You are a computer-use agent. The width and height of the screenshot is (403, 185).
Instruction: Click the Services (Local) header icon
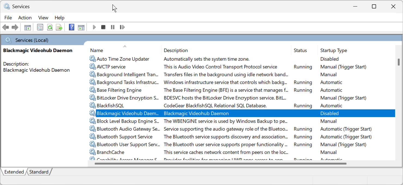8,40
